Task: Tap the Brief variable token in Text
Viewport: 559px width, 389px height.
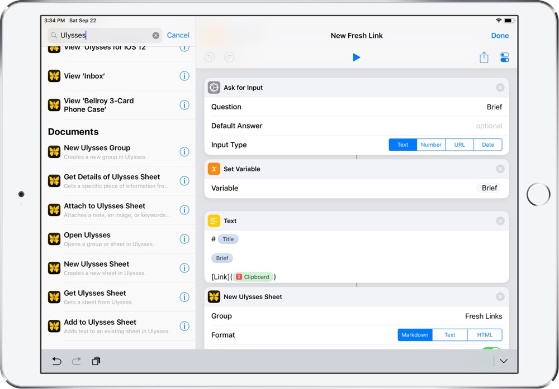Action: tap(222, 258)
